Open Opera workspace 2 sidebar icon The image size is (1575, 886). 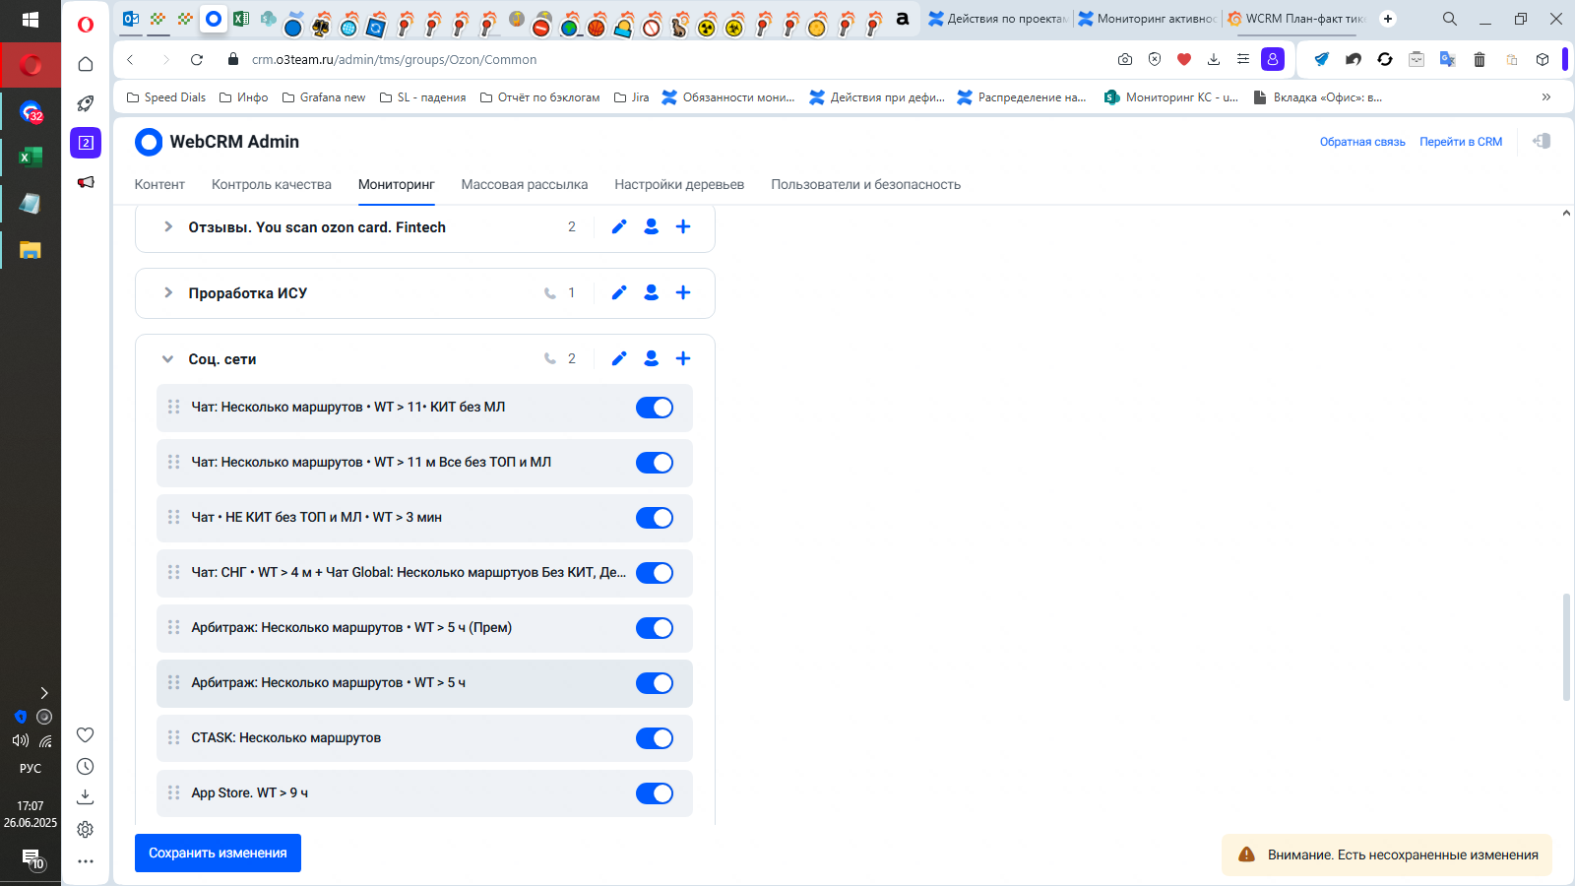click(x=86, y=143)
